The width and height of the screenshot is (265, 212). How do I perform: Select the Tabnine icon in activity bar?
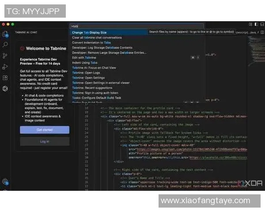click(5, 88)
